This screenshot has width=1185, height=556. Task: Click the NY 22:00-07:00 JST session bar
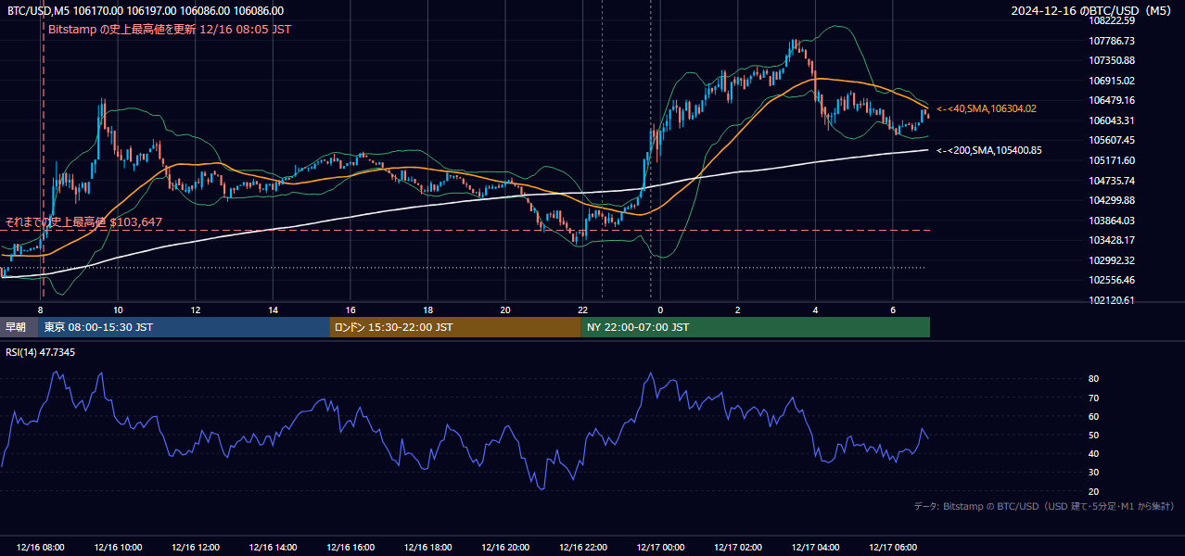756,327
